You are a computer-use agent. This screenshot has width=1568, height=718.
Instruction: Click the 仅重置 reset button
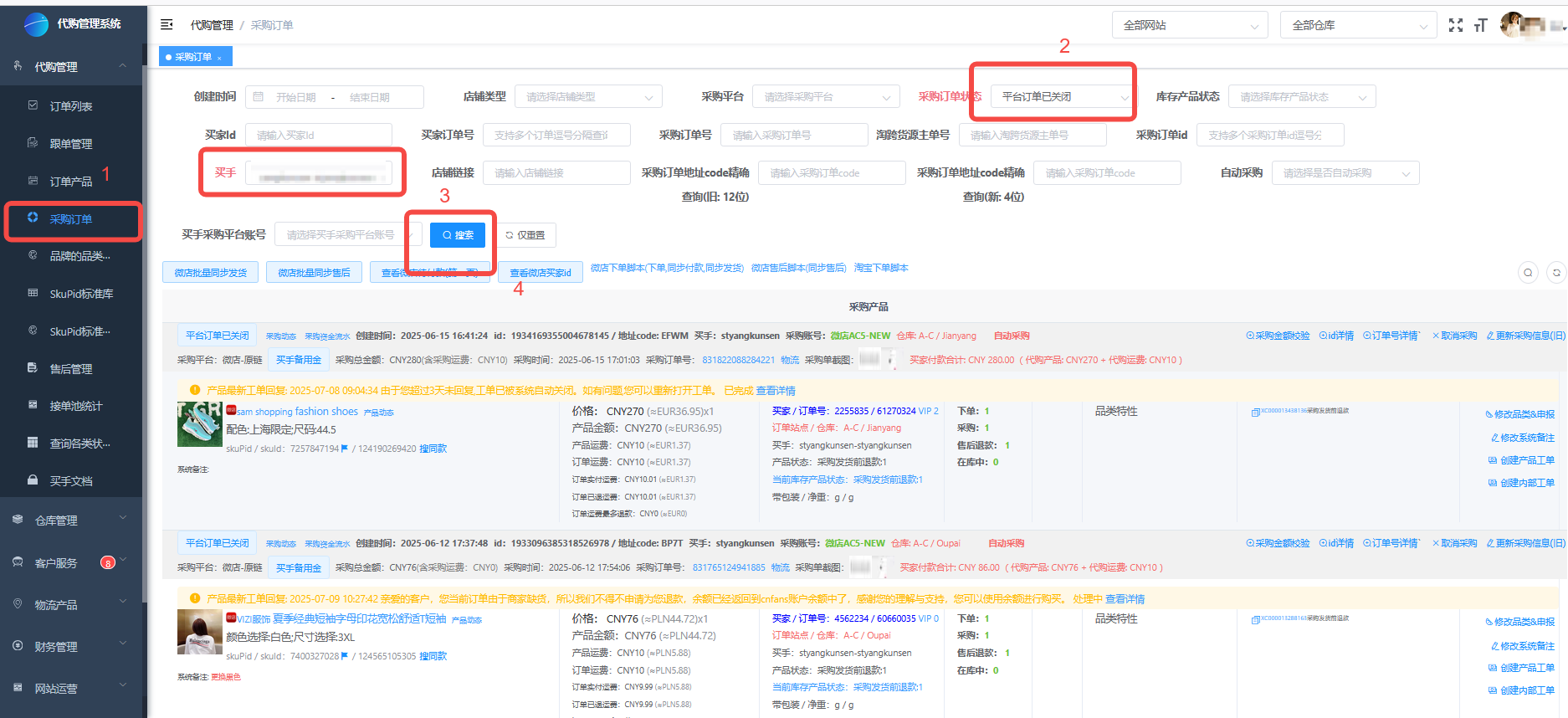click(525, 235)
